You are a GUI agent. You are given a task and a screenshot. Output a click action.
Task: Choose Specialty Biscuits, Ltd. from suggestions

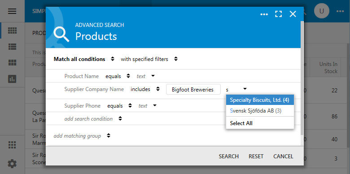[x=260, y=100]
